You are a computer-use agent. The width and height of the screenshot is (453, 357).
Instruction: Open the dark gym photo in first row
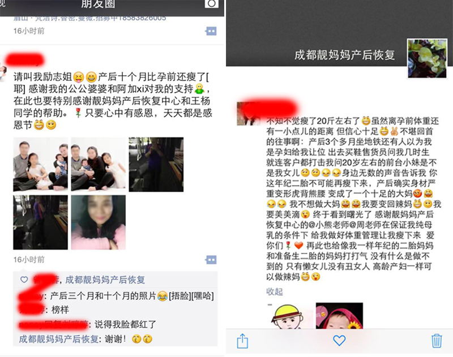156,165
